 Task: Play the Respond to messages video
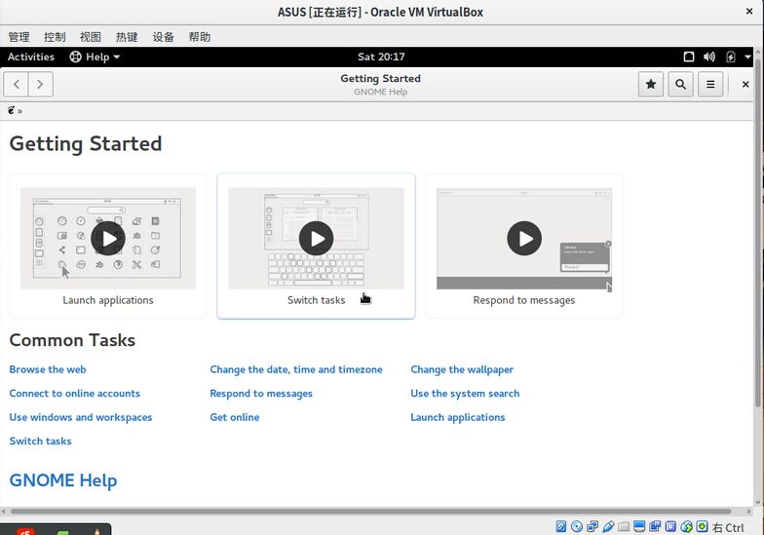[524, 238]
